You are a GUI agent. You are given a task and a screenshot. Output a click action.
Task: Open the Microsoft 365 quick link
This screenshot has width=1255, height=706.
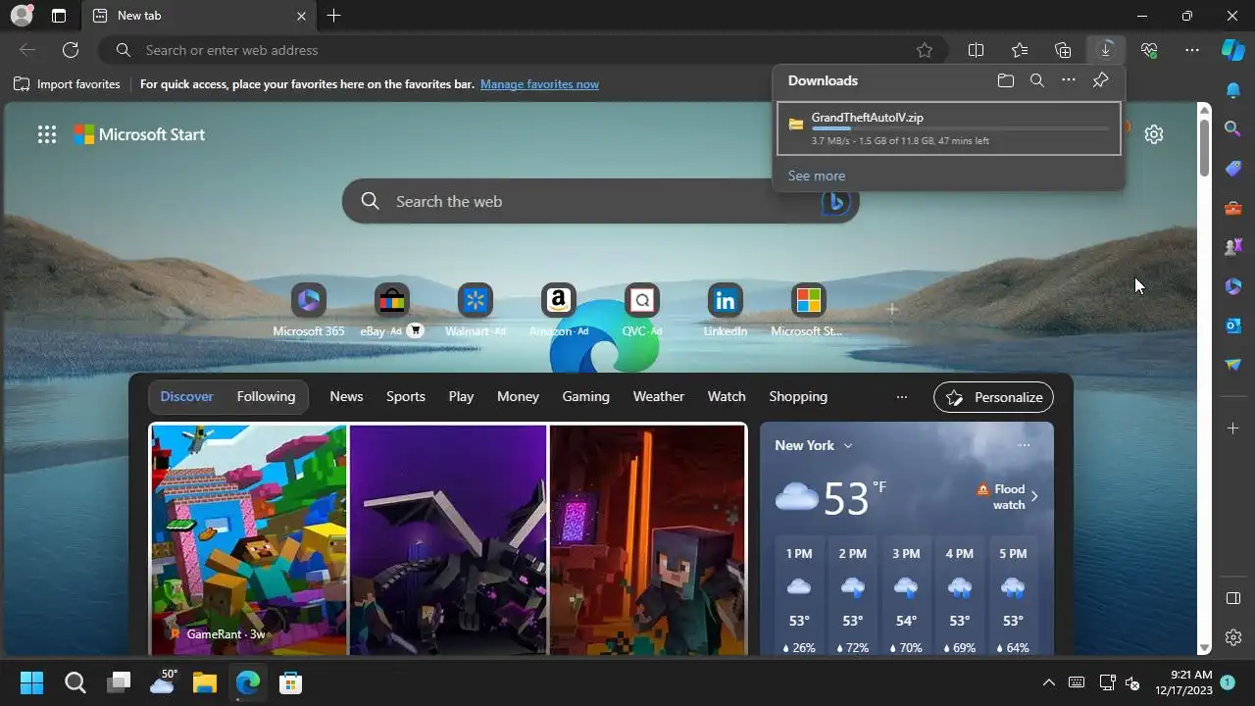[309, 311]
